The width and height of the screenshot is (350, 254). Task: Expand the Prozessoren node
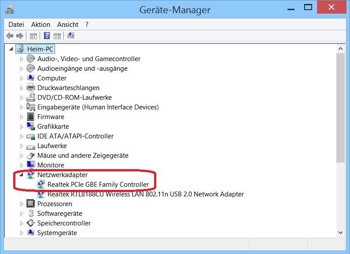coord(22,204)
